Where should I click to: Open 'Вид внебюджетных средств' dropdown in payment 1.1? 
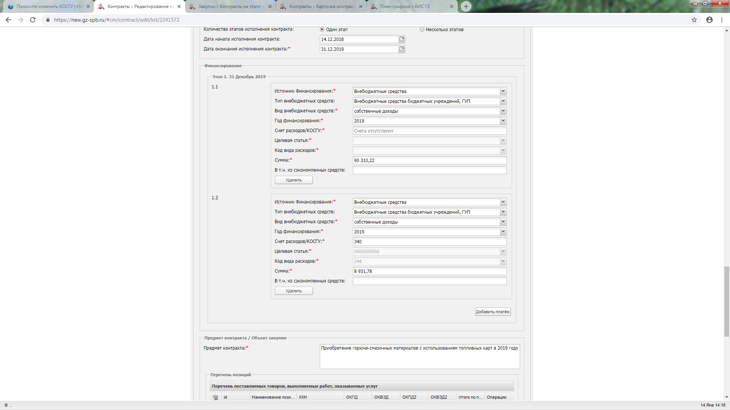coord(503,111)
